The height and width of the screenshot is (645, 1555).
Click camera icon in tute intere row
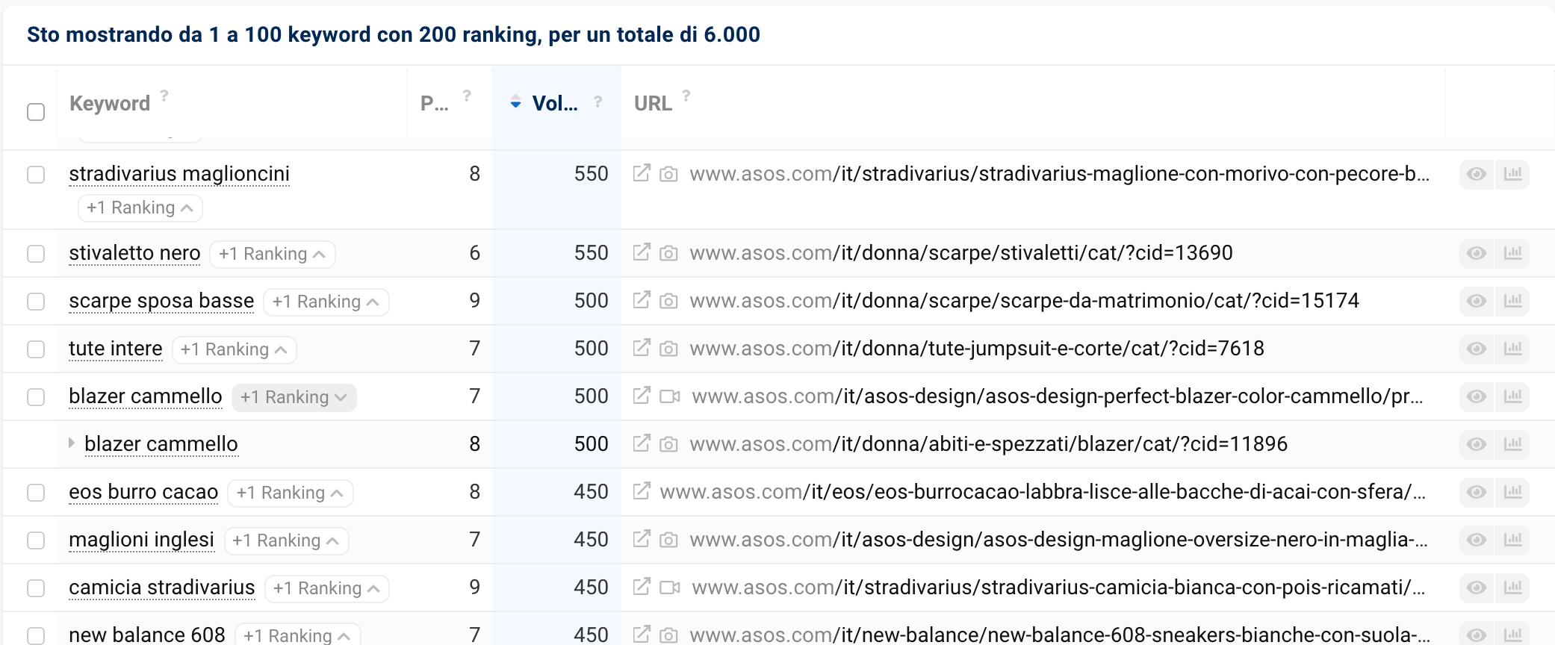[x=668, y=349]
